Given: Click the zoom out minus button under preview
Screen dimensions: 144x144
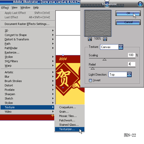Looking at the screenshot, I should 105,39.
